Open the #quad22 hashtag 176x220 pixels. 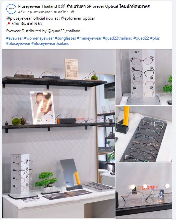point(141,38)
